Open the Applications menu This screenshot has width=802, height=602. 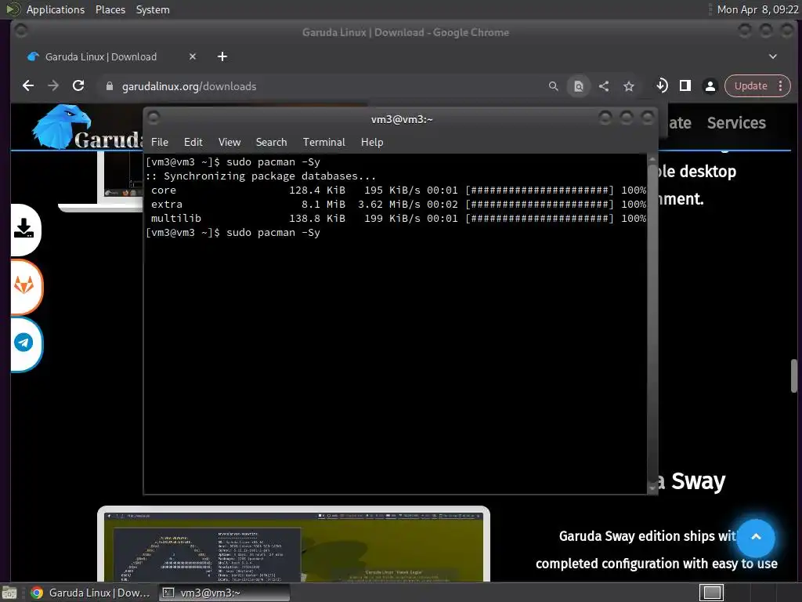point(56,9)
